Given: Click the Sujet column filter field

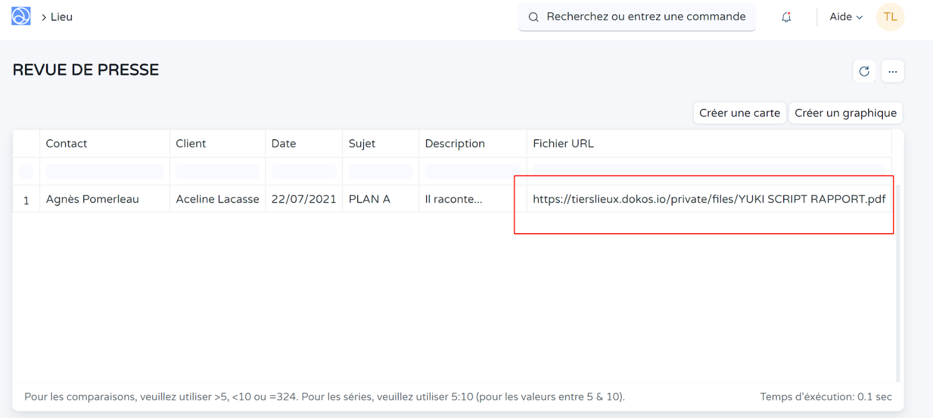Looking at the screenshot, I should pos(380,171).
